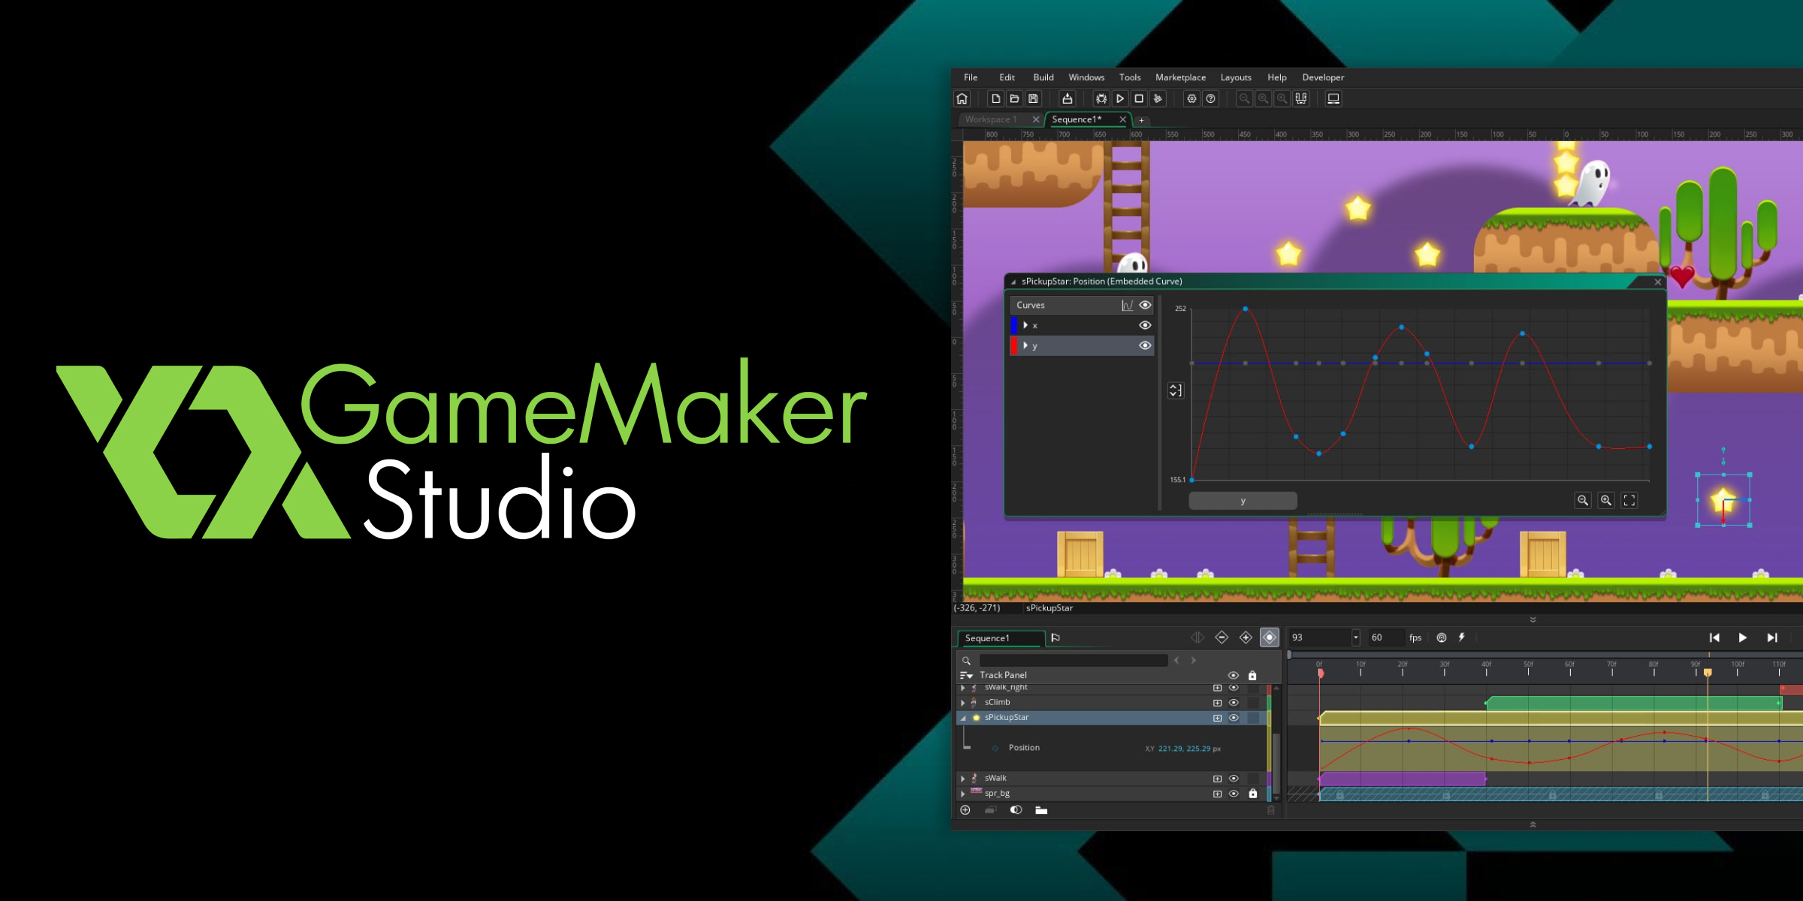1803x901 pixels.
Task: Click the record keyframe diamond icon
Action: point(1270,637)
